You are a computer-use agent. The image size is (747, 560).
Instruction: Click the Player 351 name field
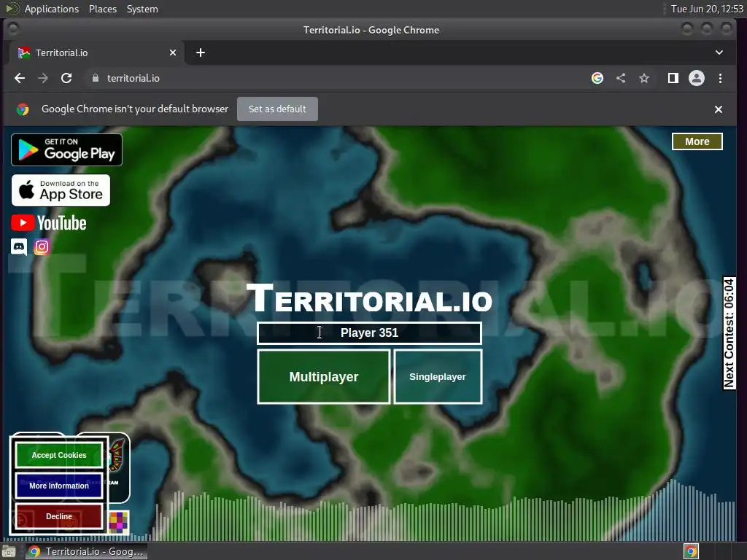369,332
